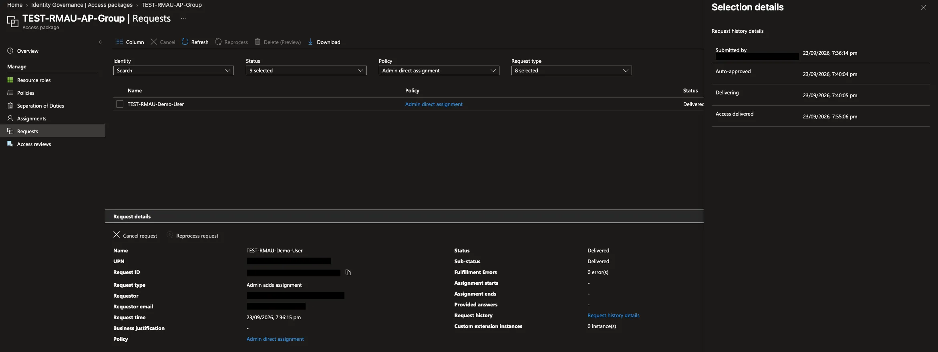Select Requests in the sidebar
This screenshot has width=938, height=352.
[52, 131]
